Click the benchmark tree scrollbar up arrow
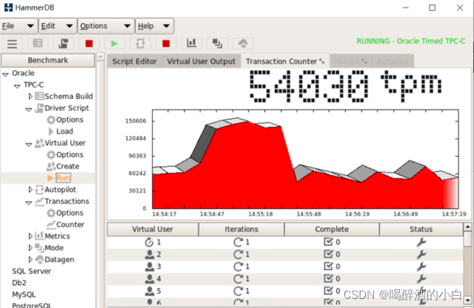Image resolution: width=474 pixels, height=308 pixels. (x=101, y=57)
